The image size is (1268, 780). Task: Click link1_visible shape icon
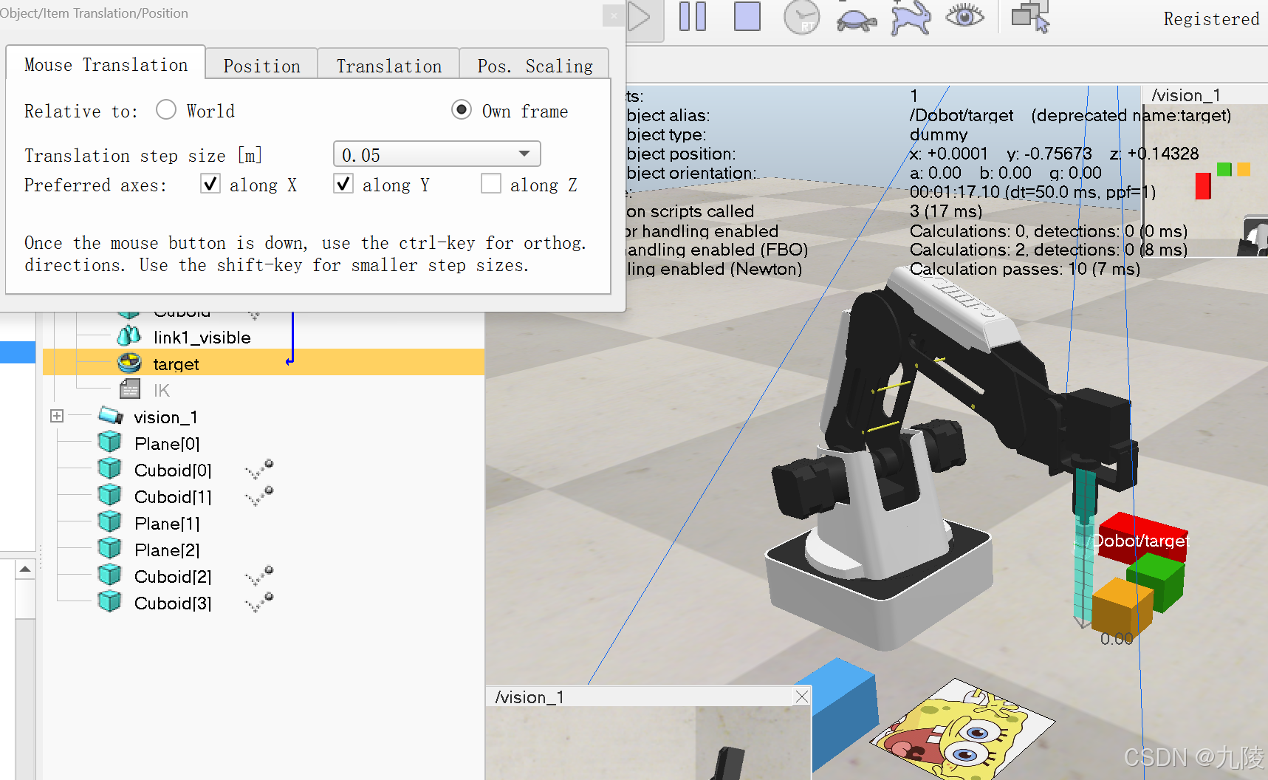(x=129, y=337)
